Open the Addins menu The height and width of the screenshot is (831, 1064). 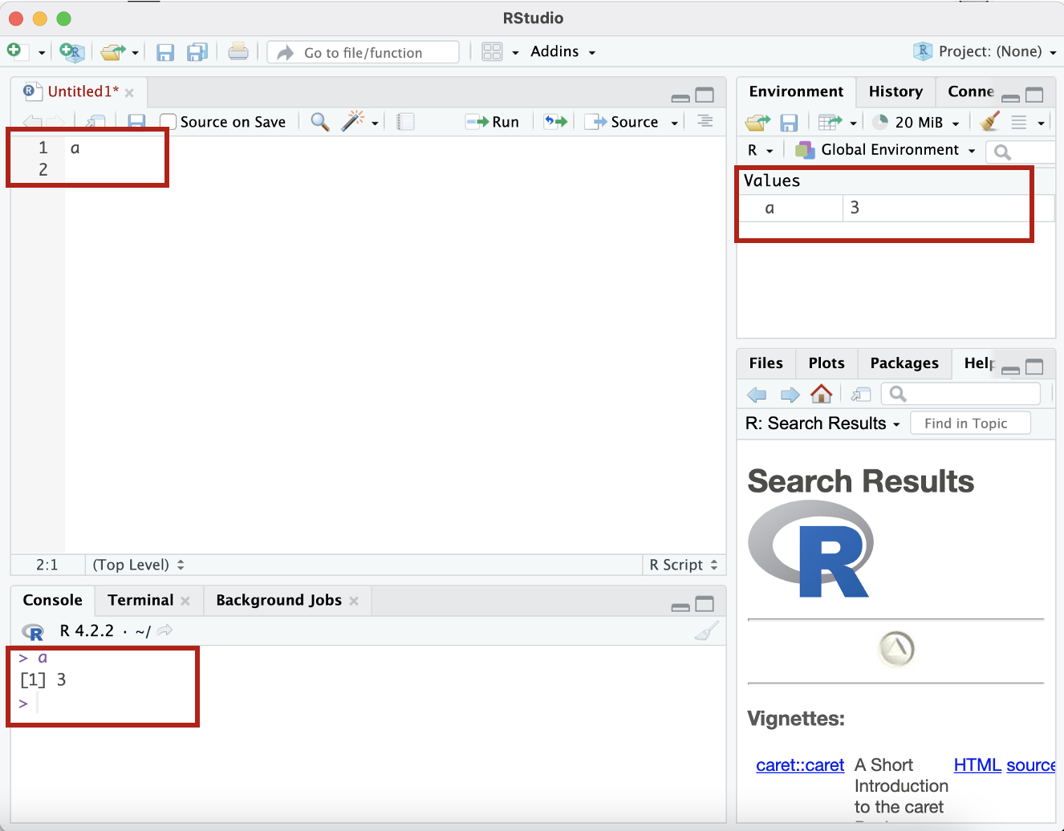coord(562,51)
